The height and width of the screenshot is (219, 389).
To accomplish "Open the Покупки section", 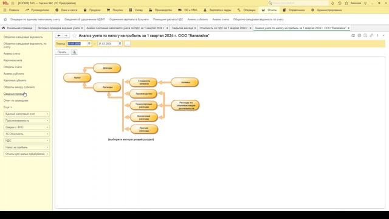I will point(115,10).
